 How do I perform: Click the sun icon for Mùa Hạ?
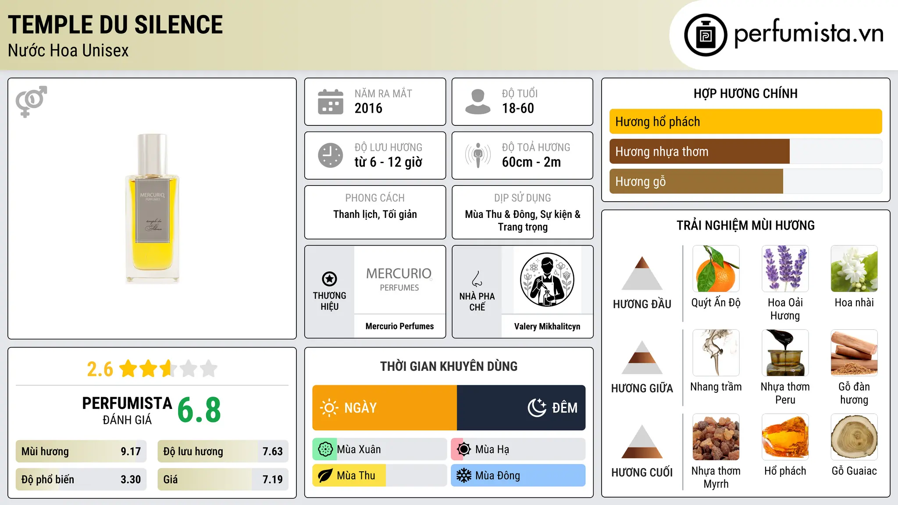coord(464,449)
